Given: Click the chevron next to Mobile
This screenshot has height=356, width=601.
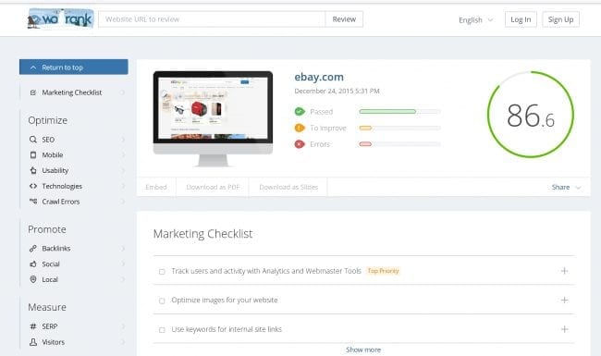Looking at the screenshot, I should 123,154.
